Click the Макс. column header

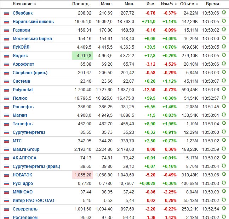[x=107, y=4]
